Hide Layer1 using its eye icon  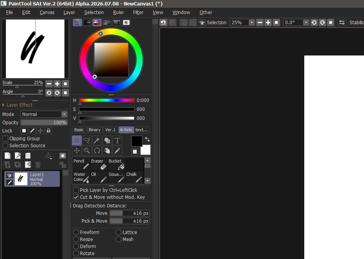pyautogui.click(x=9, y=175)
